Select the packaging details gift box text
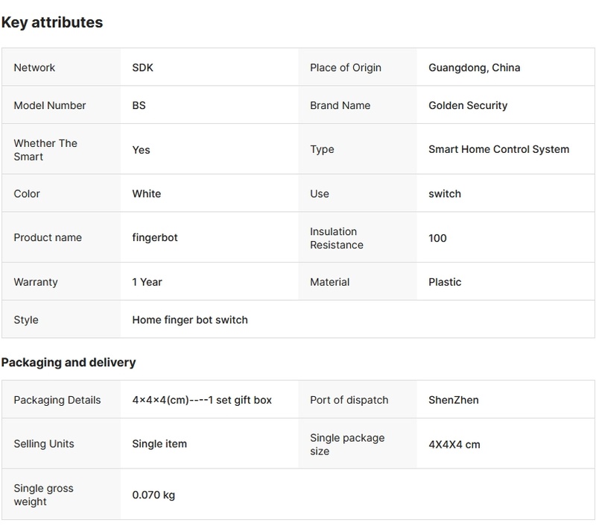This screenshot has width=596, height=526. pyautogui.click(x=202, y=400)
